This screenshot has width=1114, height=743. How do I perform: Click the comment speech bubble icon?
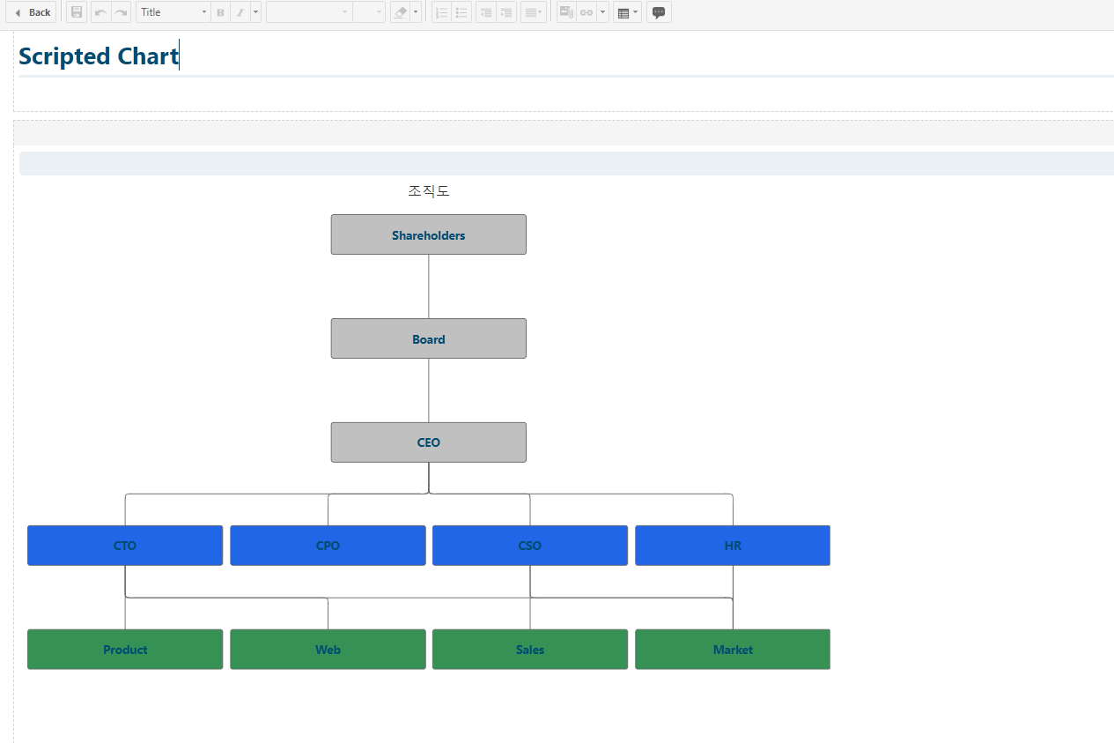(x=659, y=12)
